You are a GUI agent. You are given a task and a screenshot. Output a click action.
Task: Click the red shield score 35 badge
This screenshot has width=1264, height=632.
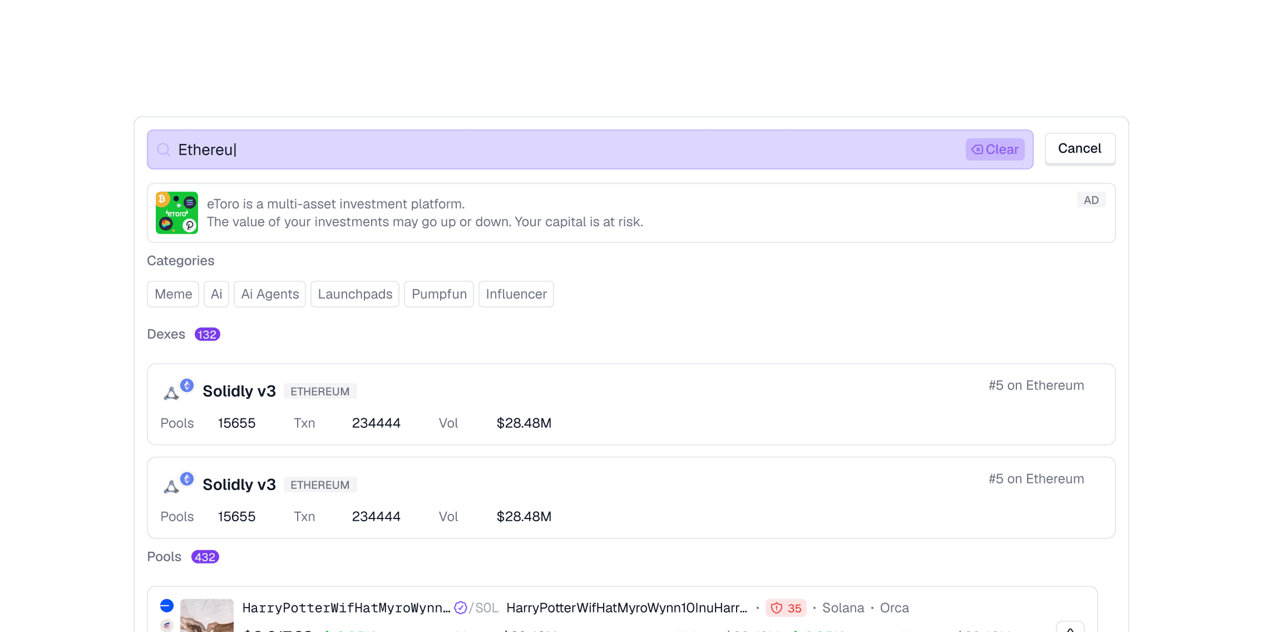786,608
